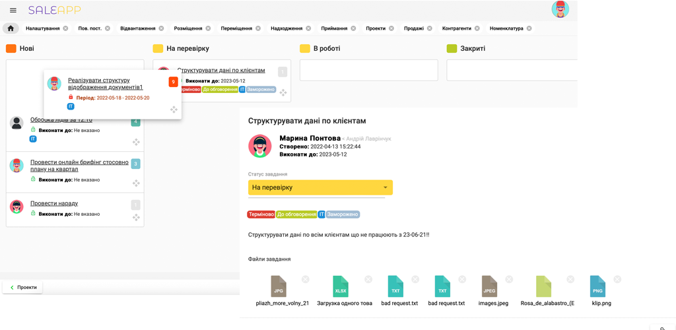
Task: Open status dropdown На перевірку
Action: [x=320, y=187]
